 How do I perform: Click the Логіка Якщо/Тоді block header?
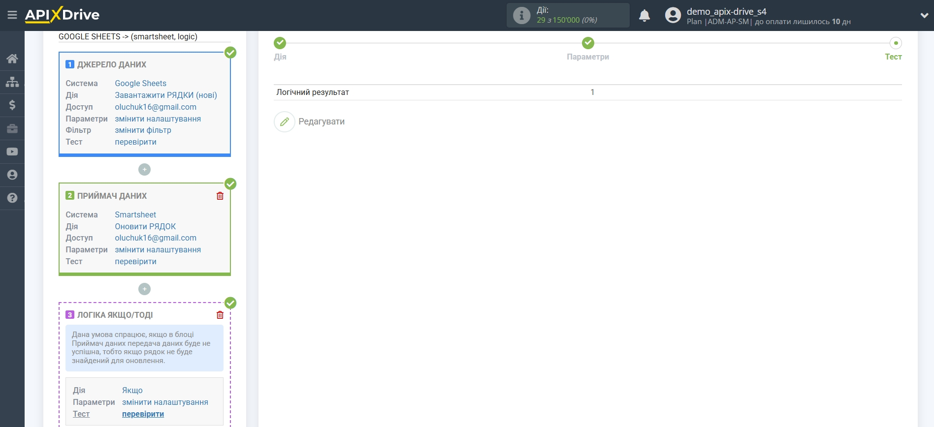point(115,315)
